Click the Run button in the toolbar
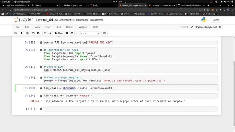This screenshot has width=235, height=132. pos(59,33)
